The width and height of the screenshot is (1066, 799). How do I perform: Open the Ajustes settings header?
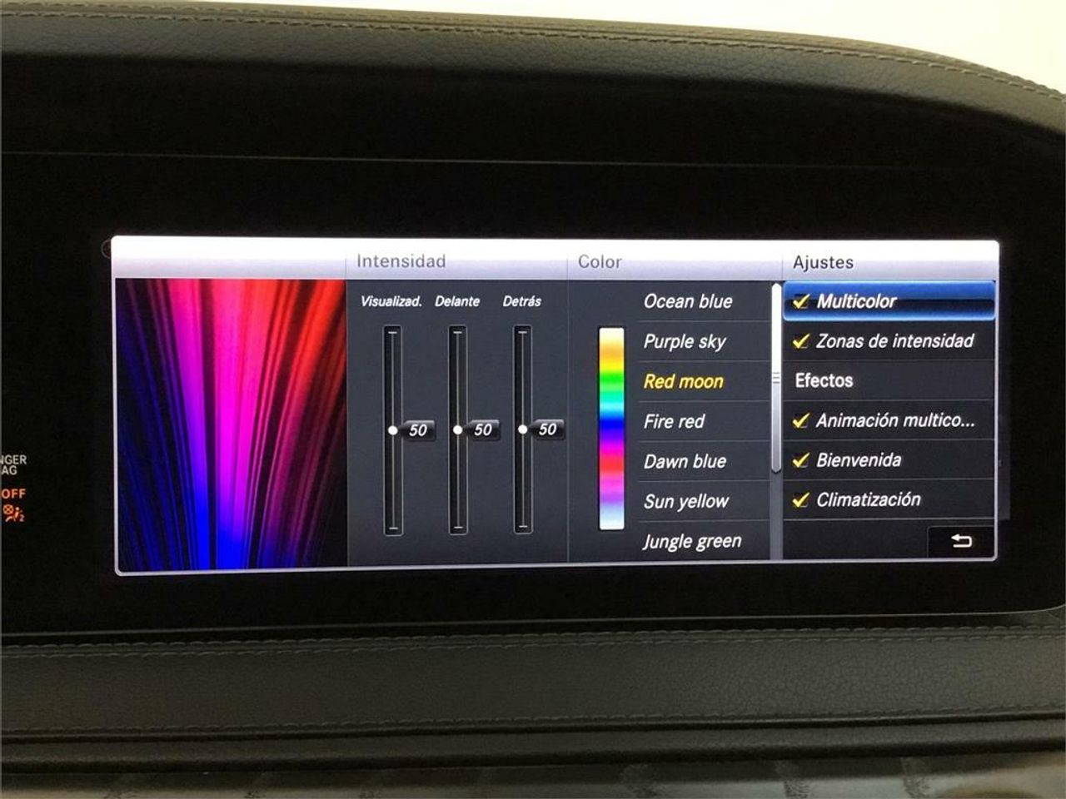pyautogui.click(x=823, y=262)
